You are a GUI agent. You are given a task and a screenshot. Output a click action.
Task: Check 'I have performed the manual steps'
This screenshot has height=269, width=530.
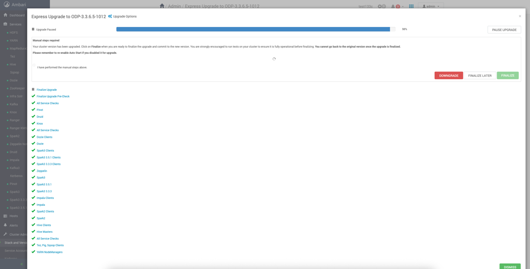[34, 65]
